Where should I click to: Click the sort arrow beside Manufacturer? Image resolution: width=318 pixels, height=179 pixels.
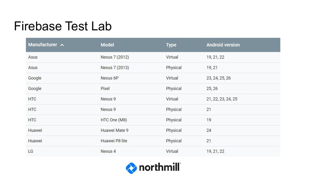click(x=62, y=45)
